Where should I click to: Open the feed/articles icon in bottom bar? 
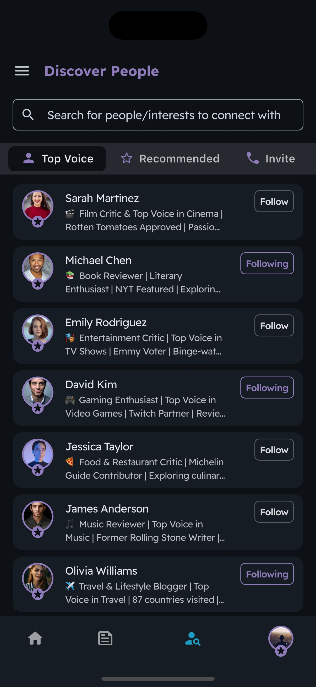[x=105, y=638]
